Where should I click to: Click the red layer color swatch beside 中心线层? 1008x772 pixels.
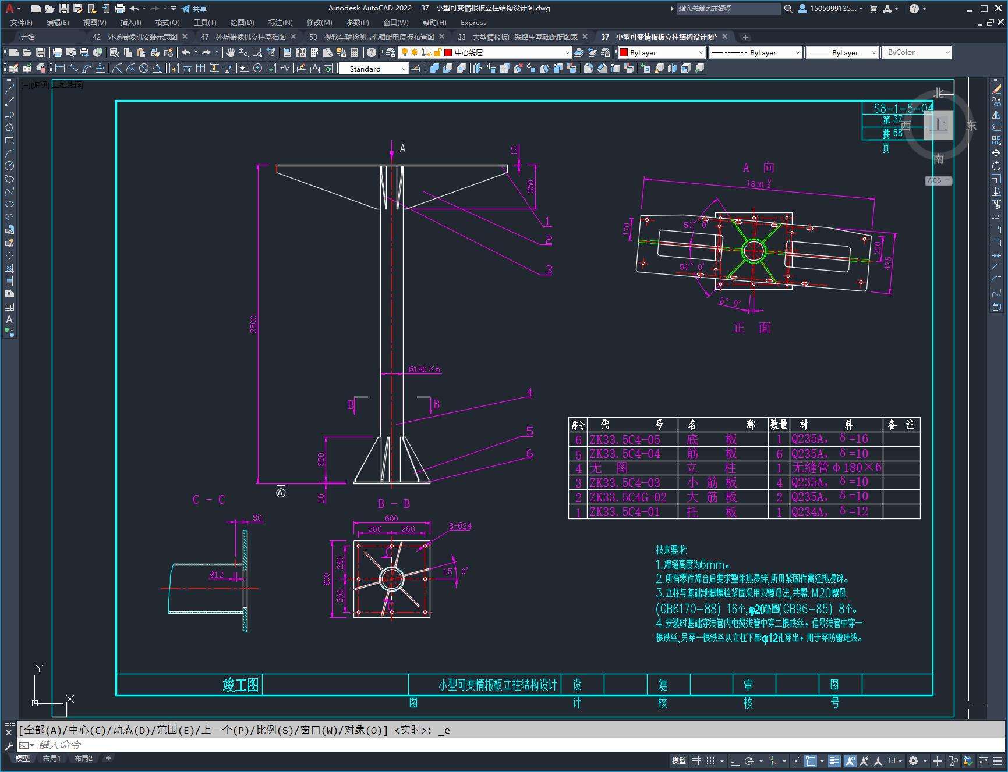tap(448, 52)
